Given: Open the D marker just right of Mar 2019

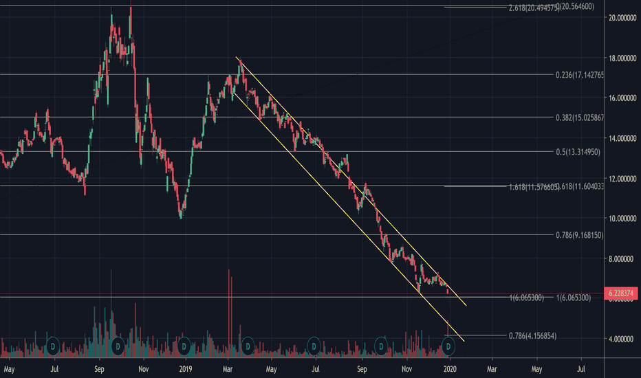Looking at the screenshot, I should 248,346.
